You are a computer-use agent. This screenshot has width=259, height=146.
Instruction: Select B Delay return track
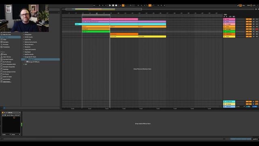pos(229,104)
